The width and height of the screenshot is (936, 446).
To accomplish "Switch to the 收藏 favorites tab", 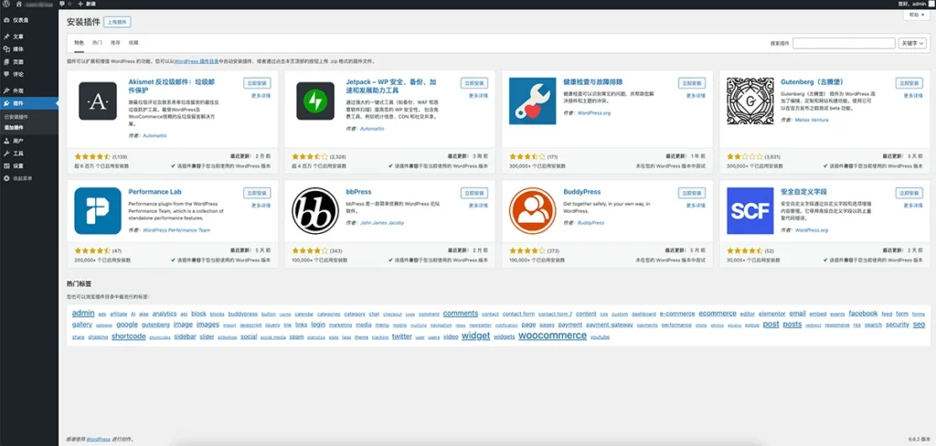I will click(133, 43).
